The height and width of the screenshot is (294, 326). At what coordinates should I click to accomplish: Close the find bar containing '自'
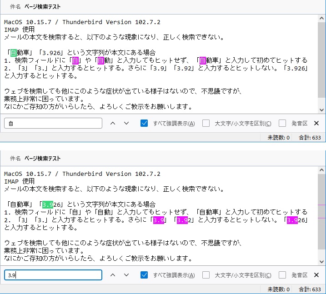[316, 123]
